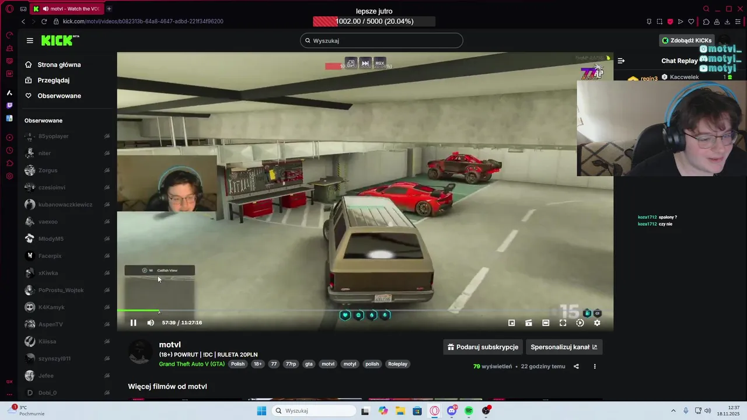Open followed channel K4Kamyk
Viewport: 747px width, 420px height.
pos(67,307)
